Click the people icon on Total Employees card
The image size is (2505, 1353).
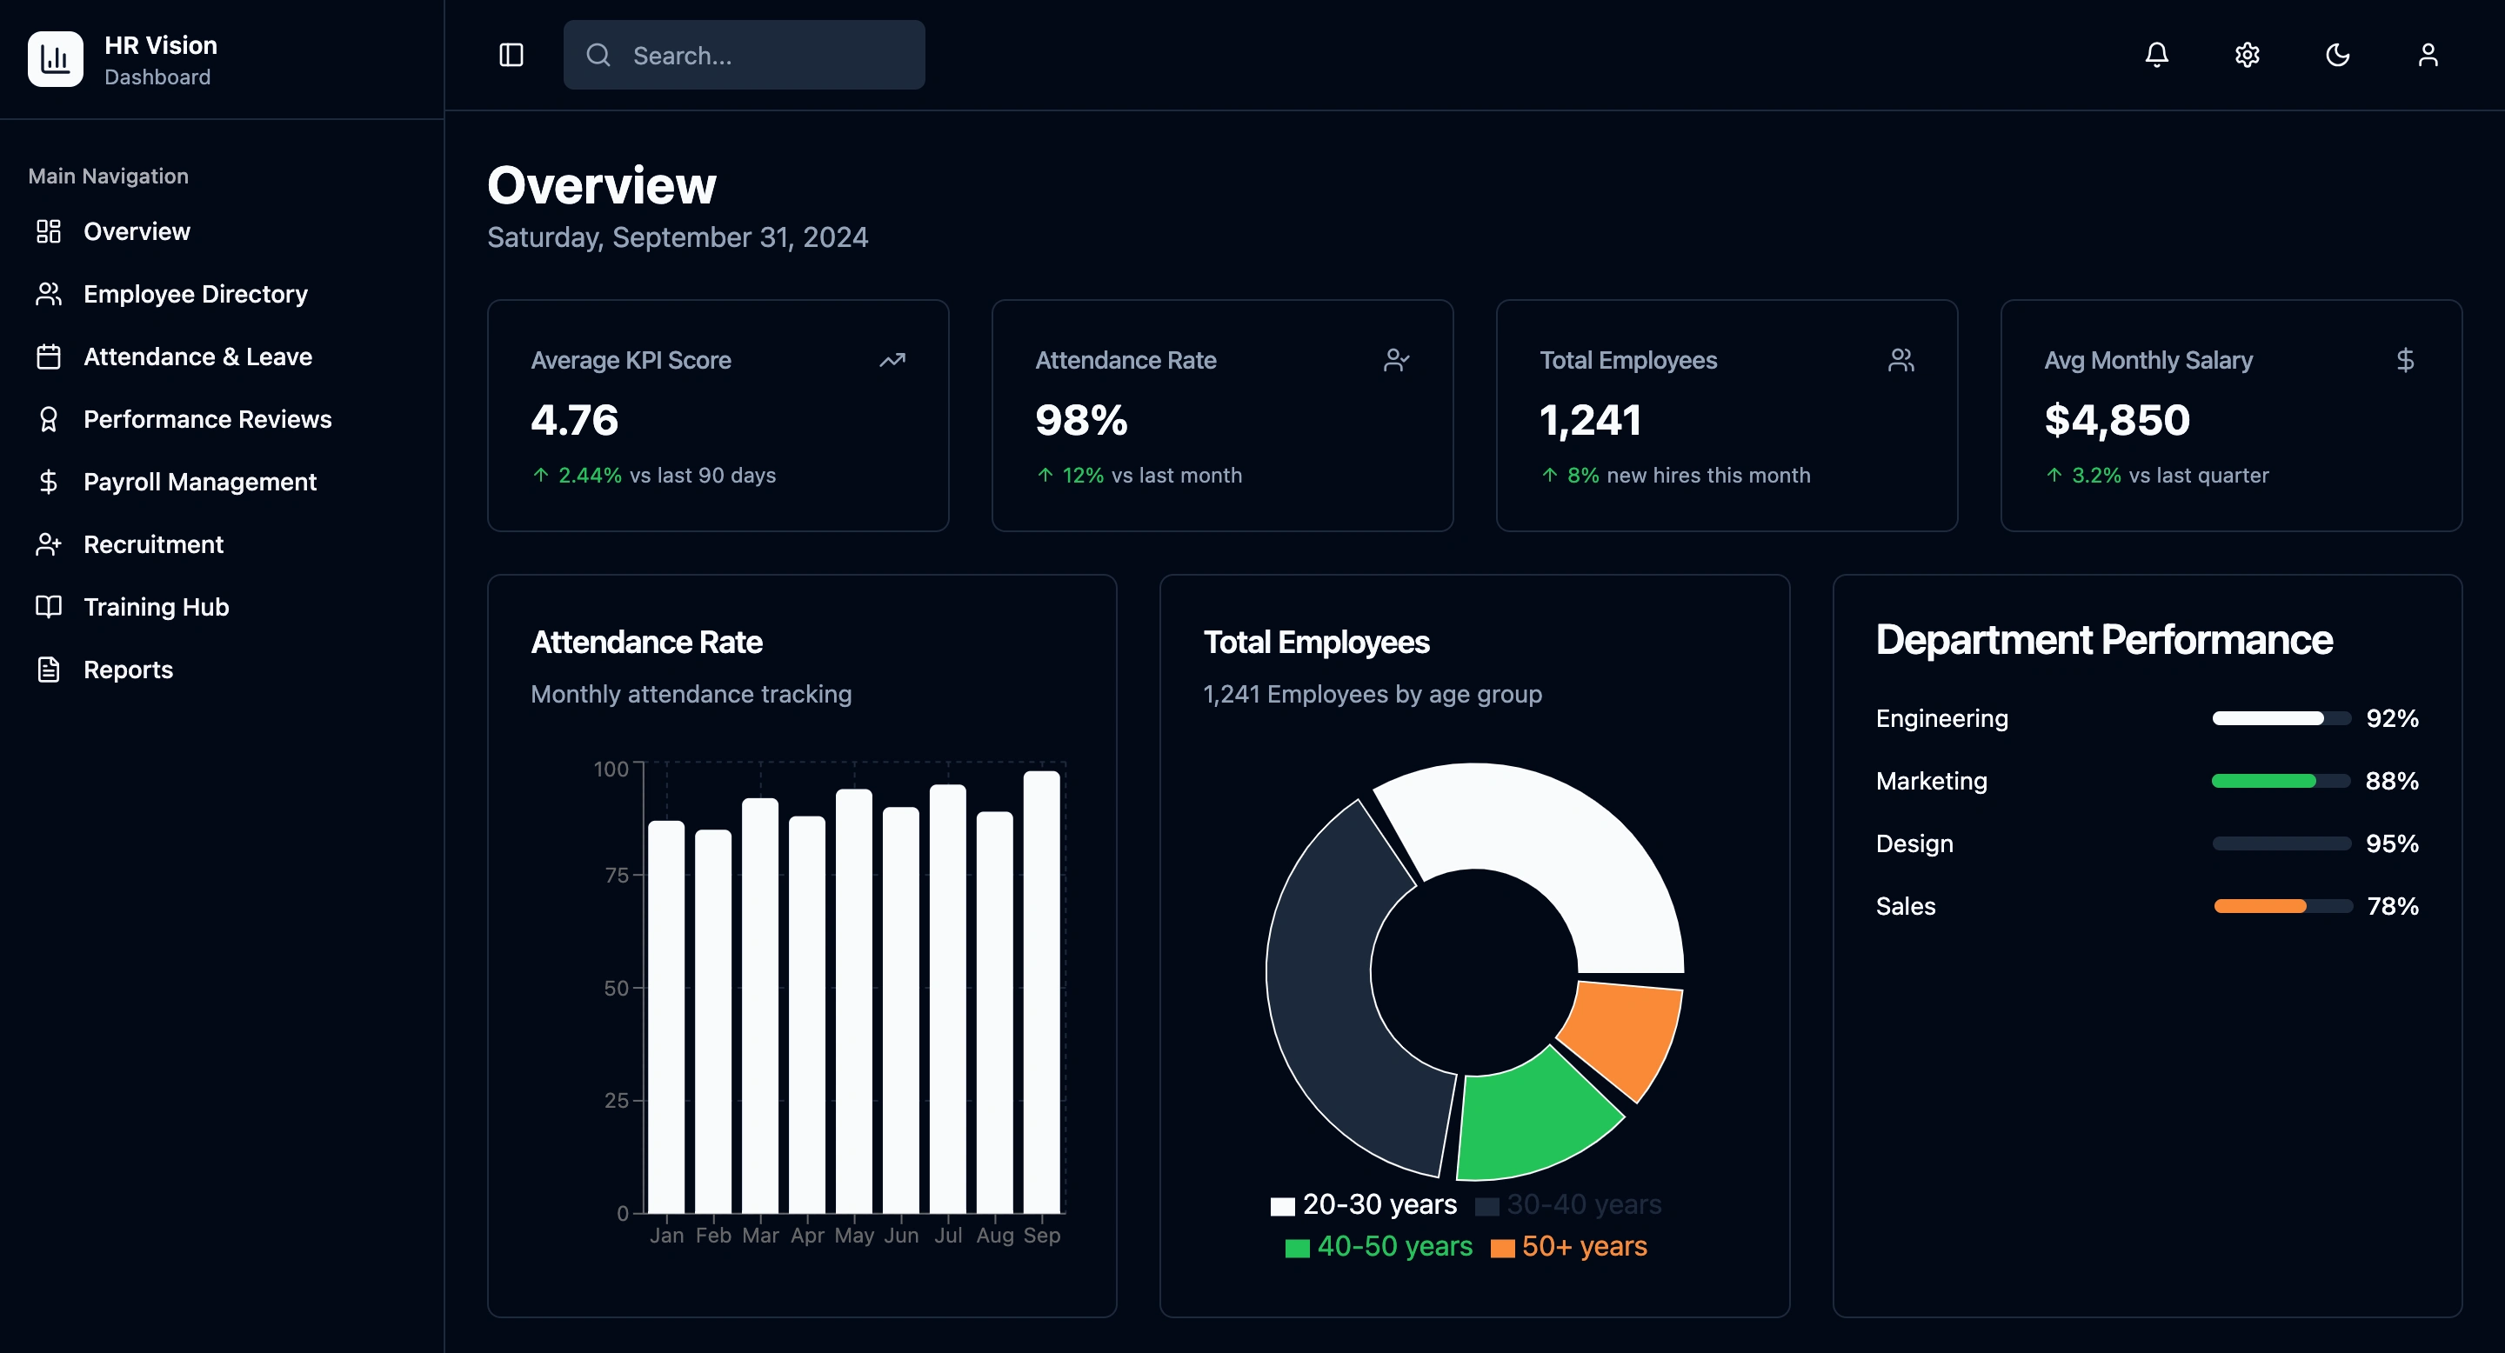[x=1900, y=361]
